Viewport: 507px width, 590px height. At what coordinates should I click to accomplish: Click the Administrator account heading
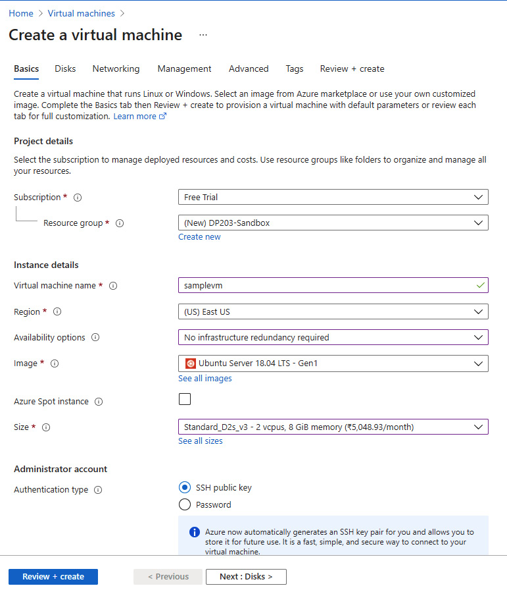click(x=60, y=469)
